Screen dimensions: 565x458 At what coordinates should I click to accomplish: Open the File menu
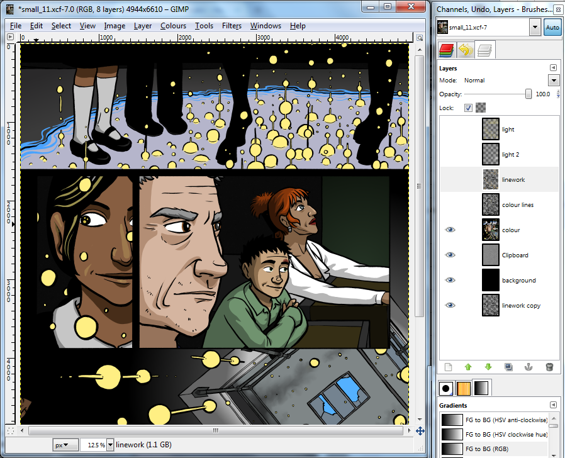[16, 26]
